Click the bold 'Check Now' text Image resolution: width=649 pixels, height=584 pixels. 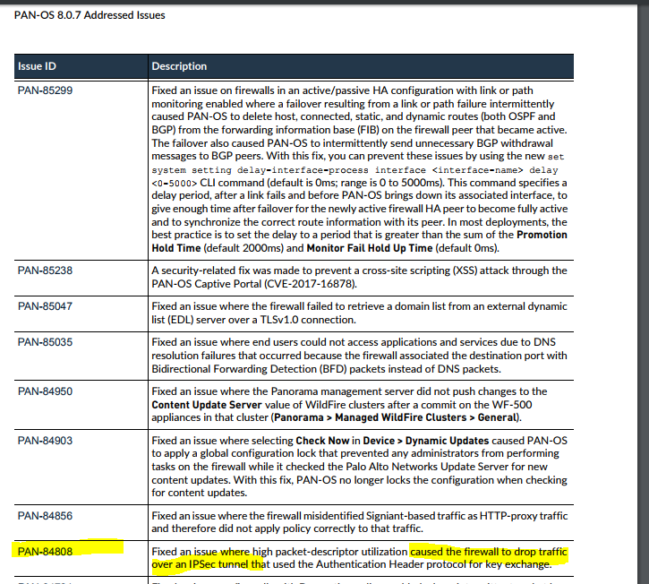(x=322, y=441)
